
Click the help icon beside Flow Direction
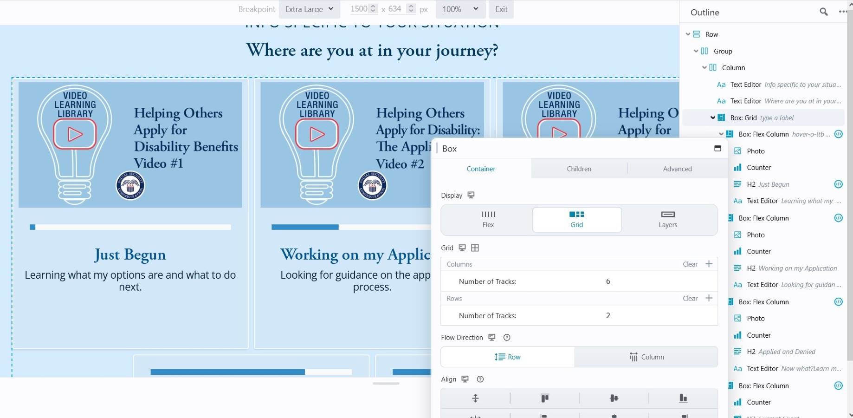[x=507, y=338]
